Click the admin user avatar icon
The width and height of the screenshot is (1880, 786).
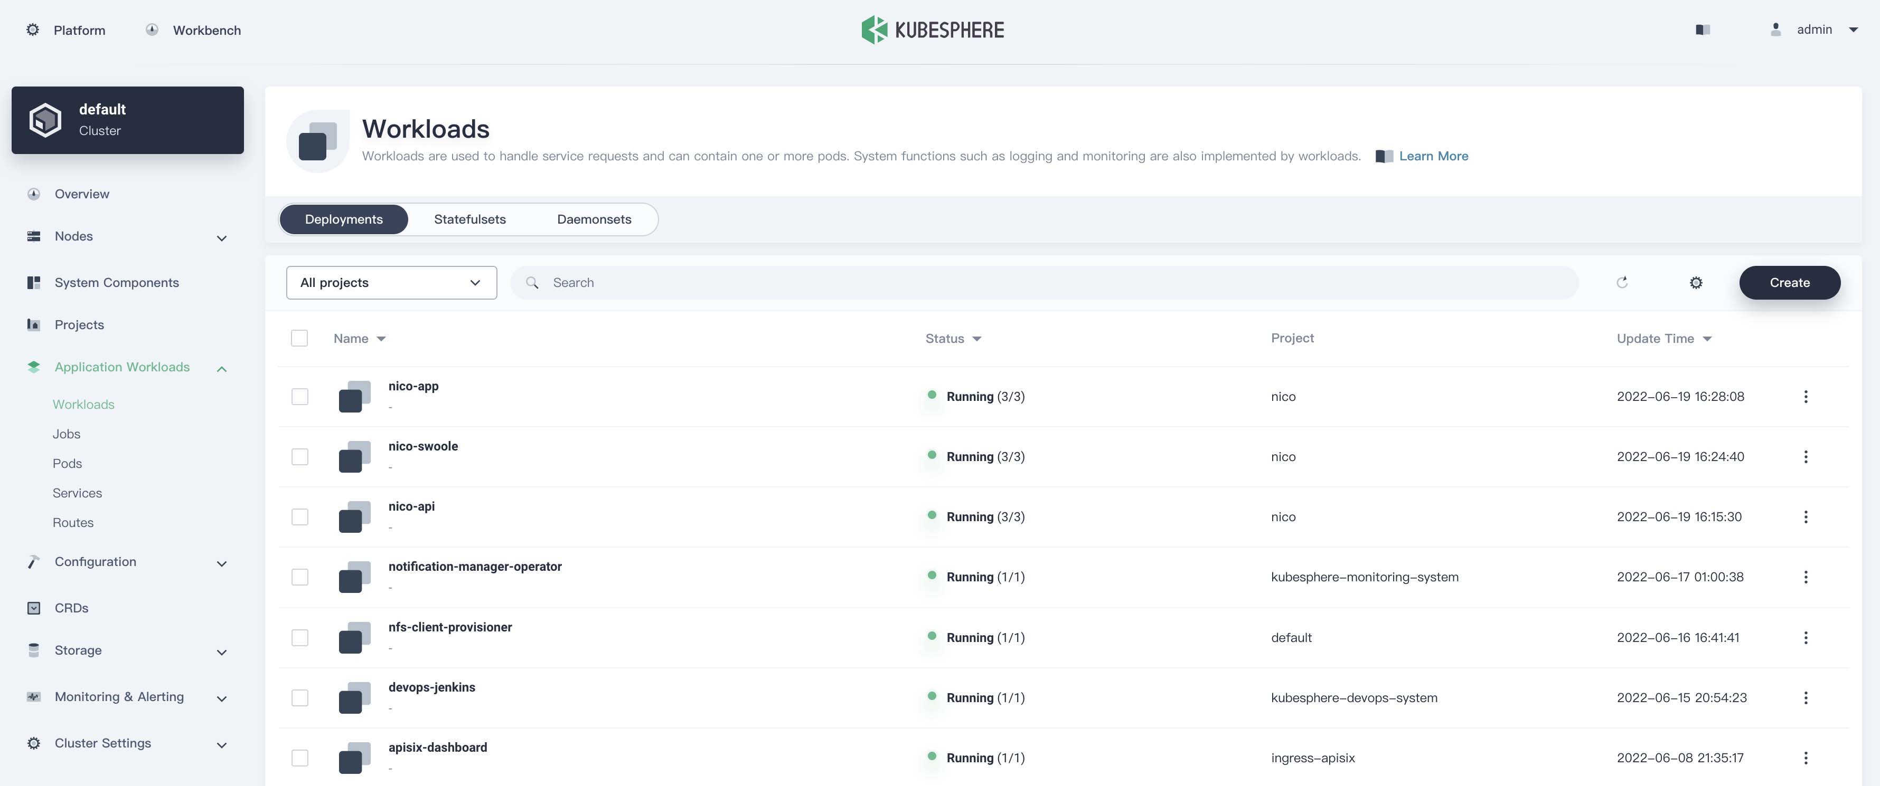(1775, 30)
